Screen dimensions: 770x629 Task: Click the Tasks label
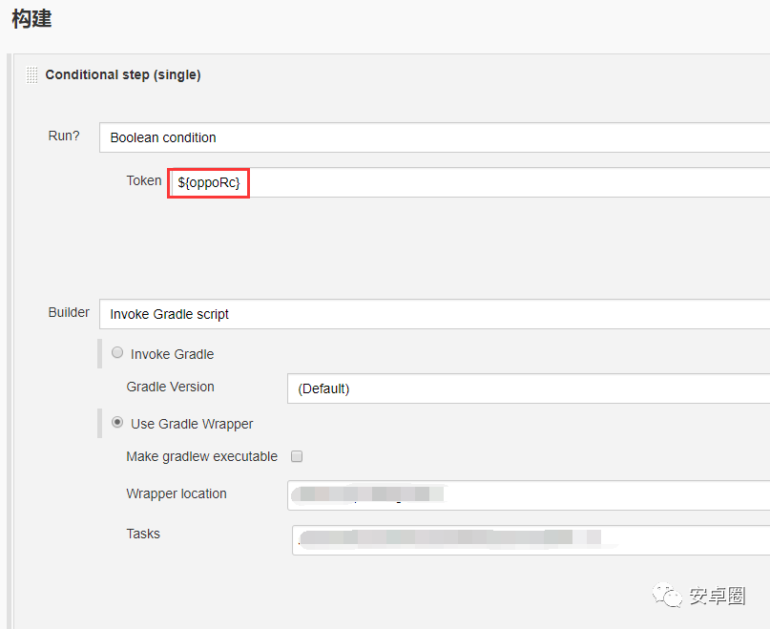(x=143, y=534)
